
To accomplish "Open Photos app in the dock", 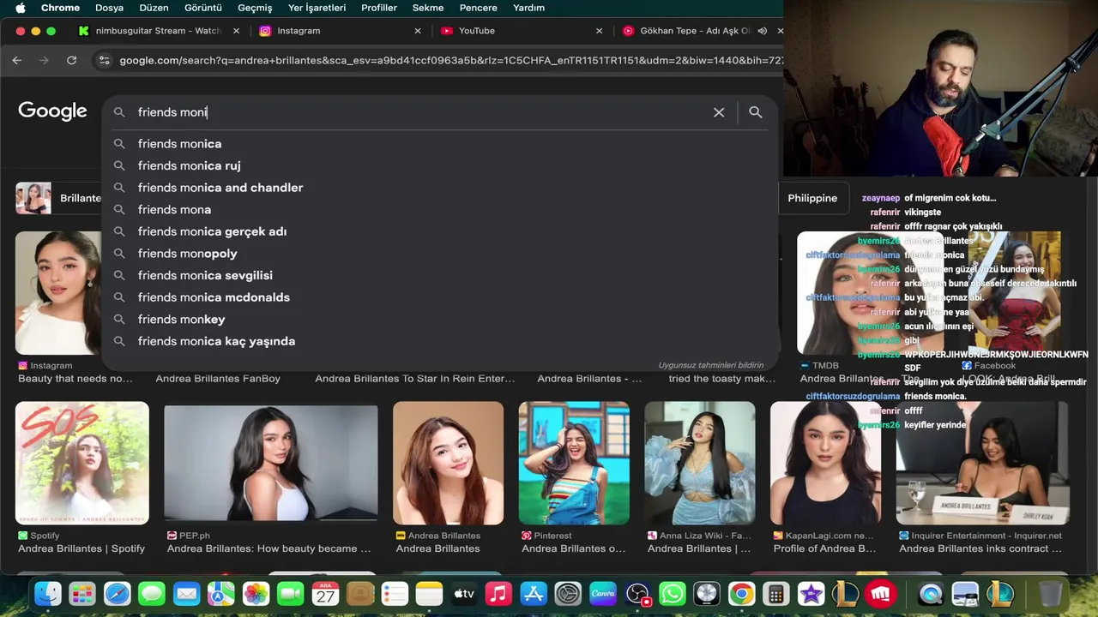I will click(x=256, y=594).
